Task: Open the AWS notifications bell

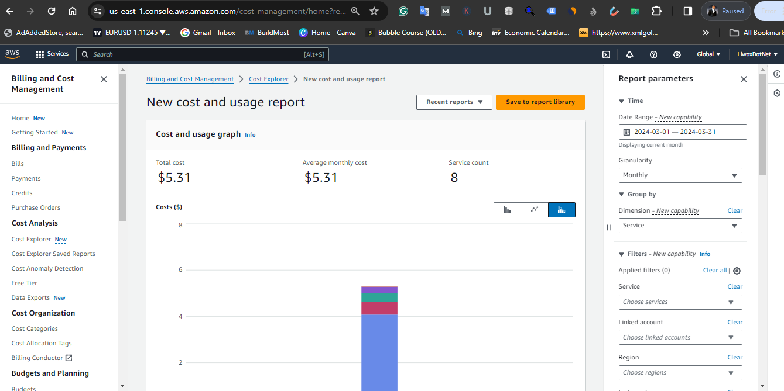Action: tap(629, 54)
